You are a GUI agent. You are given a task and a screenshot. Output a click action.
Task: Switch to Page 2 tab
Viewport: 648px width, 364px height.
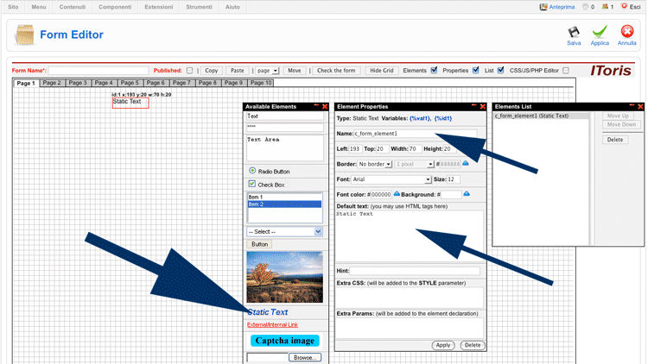(52, 83)
